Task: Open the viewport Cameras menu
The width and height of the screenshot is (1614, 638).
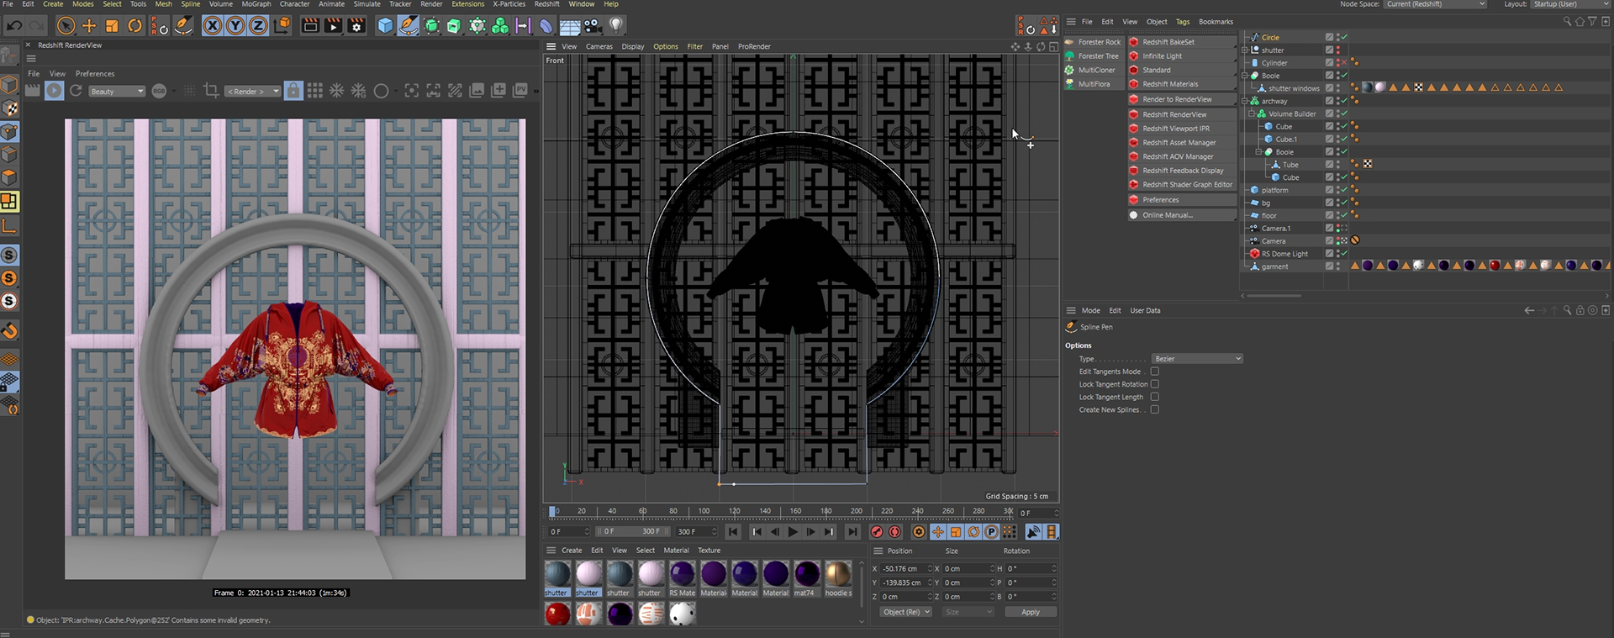Action: (x=599, y=47)
